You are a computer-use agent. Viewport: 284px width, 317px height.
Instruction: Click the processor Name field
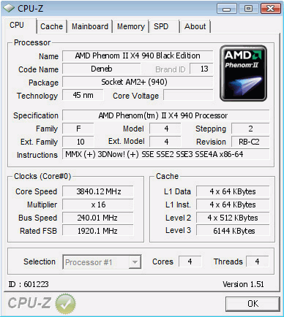click(138, 56)
